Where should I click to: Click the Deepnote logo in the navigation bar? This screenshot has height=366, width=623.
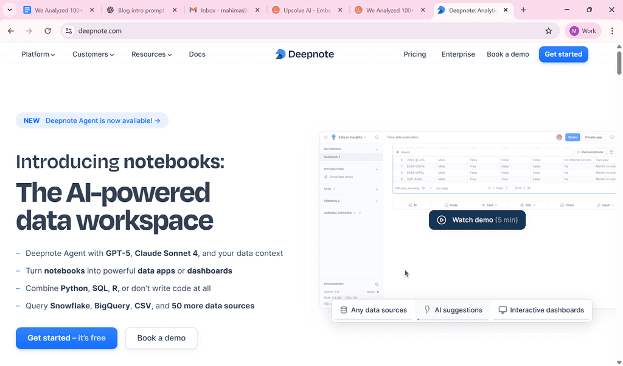[x=304, y=54]
